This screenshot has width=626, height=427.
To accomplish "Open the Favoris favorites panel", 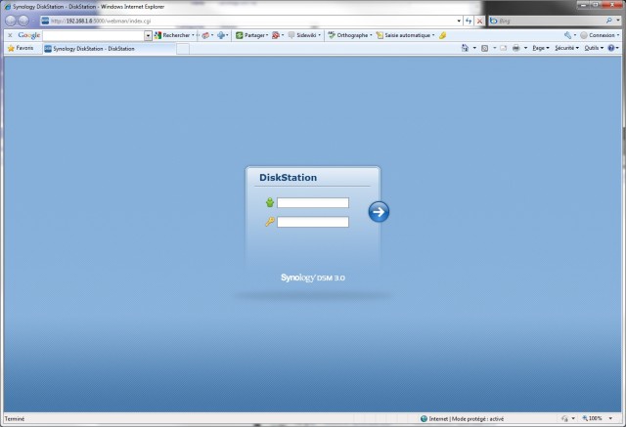I will 21,48.
